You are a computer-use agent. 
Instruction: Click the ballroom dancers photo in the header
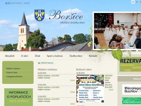[x=118, y=31]
